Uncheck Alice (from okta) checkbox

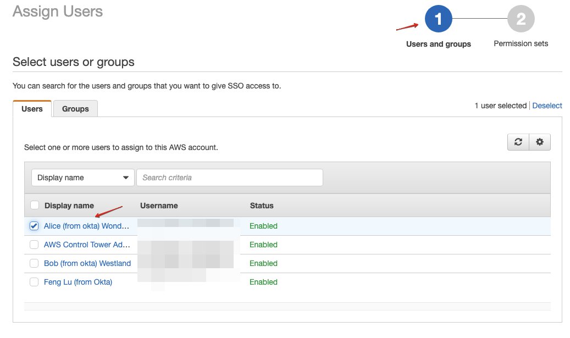34,226
